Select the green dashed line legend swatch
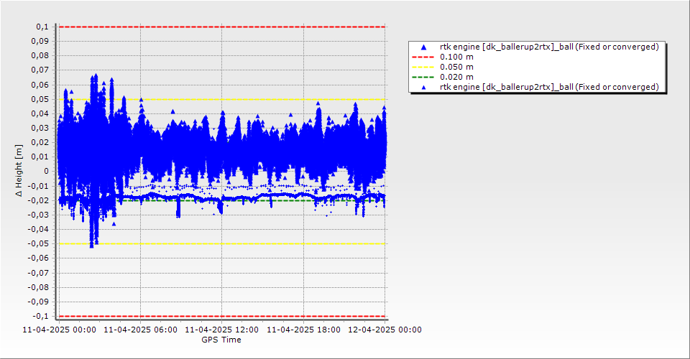This screenshot has width=690, height=359. pos(423,78)
